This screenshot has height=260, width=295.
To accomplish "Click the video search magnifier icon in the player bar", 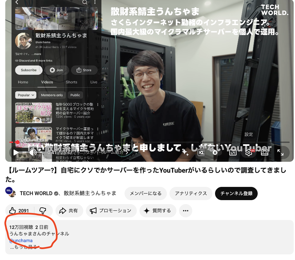I will click(x=201, y=152).
